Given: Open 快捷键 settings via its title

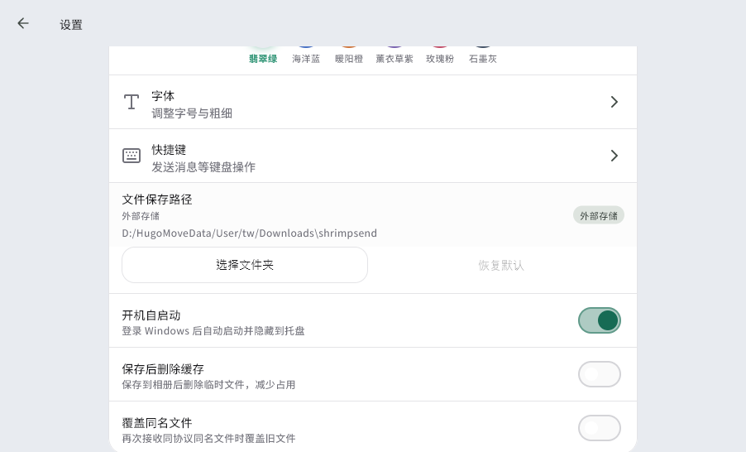Looking at the screenshot, I should (169, 150).
